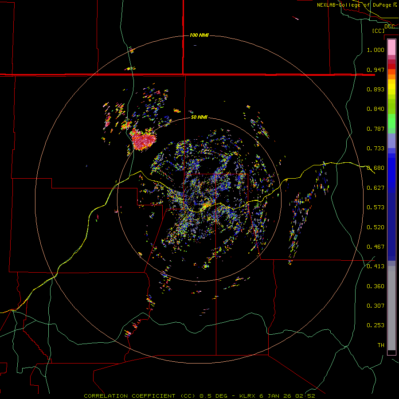The height and width of the screenshot is (399, 399).
Task: Click the 0.947 legend value
Action: (x=376, y=70)
